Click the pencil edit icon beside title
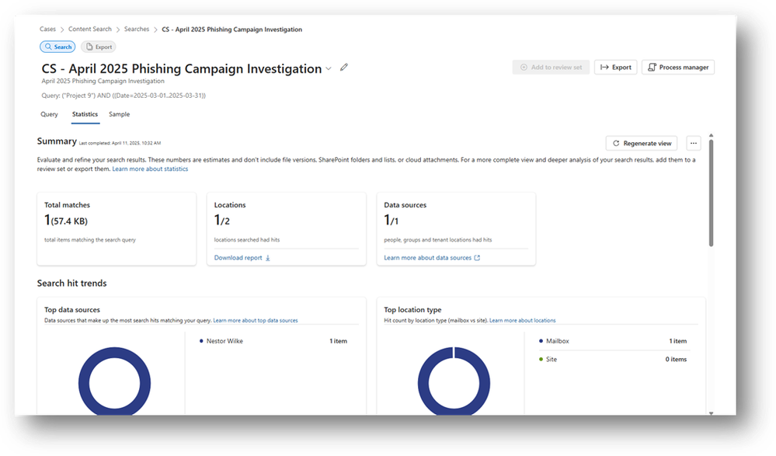The image size is (776, 456). [x=344, y=68]
